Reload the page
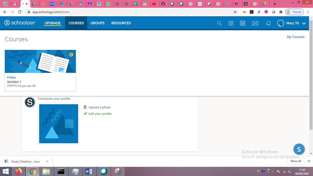 pyautogui.click(x=20, y=12)
